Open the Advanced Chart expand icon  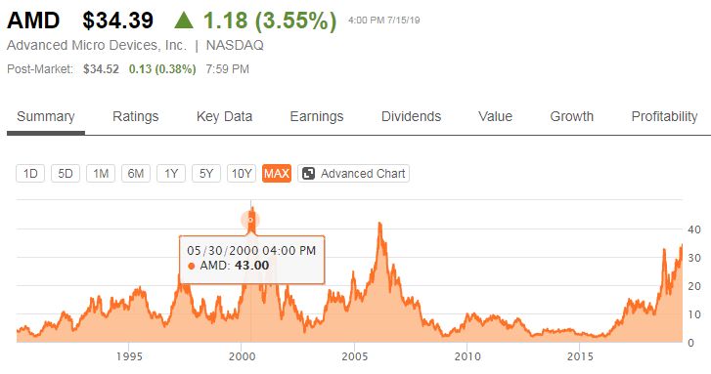(x=308, y=174)
